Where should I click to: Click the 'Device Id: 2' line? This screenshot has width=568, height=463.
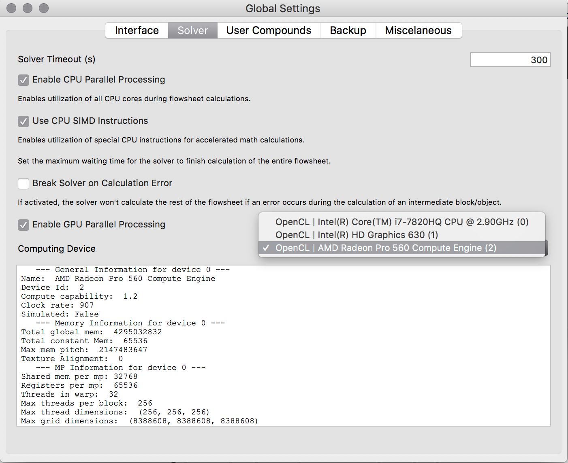[53, 287]
